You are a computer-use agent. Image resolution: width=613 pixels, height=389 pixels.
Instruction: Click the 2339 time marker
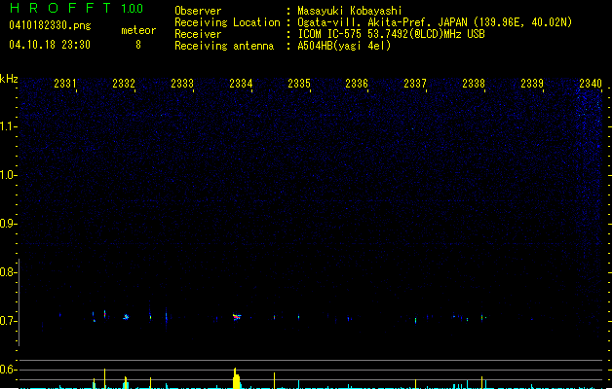point(532,84)
